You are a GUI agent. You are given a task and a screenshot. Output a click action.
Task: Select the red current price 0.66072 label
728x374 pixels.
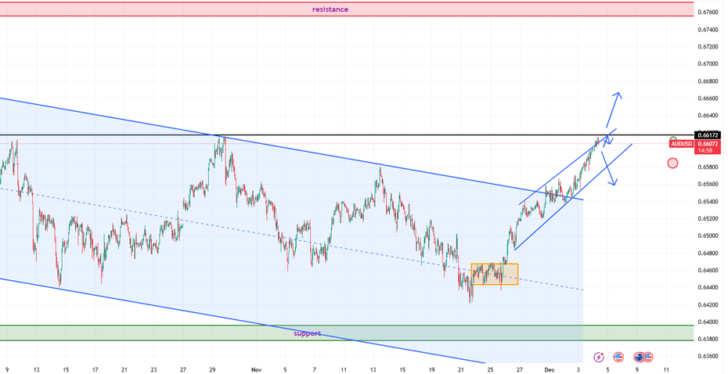point(707,144)
